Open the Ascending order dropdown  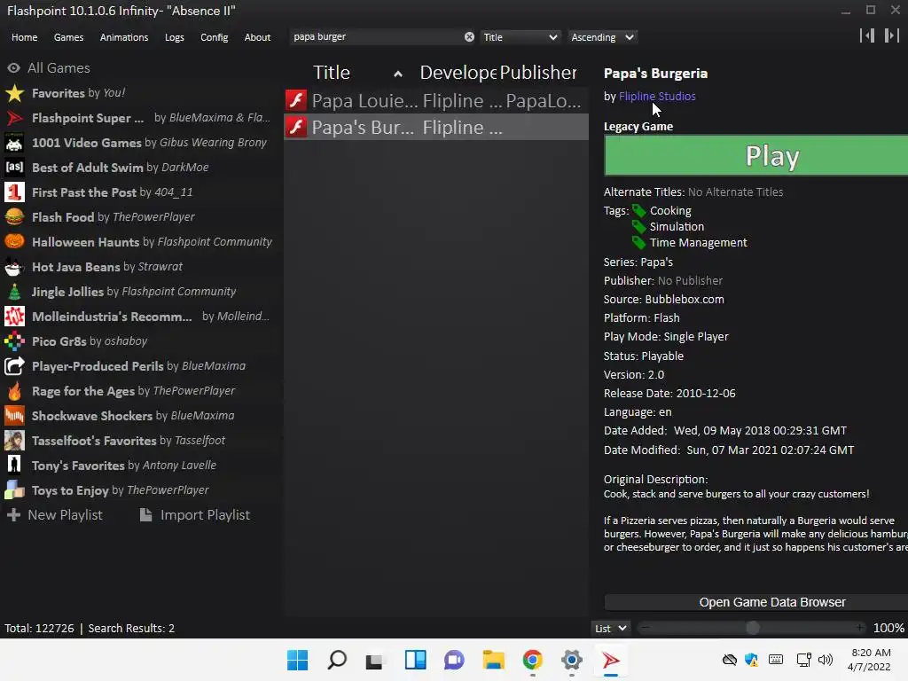pos(602,37)
